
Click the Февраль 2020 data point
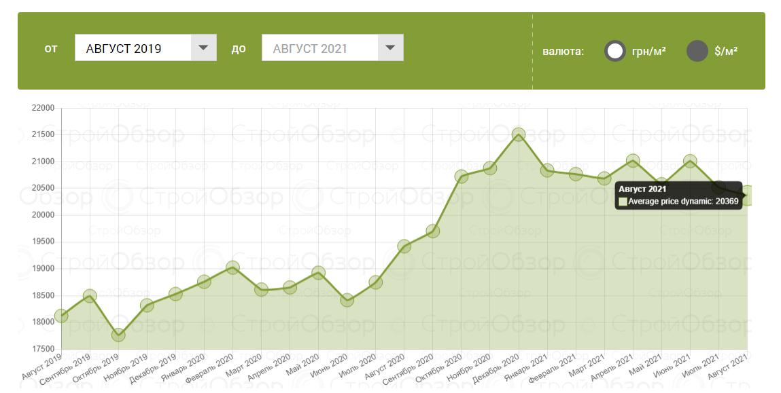(x=232, y=267)
